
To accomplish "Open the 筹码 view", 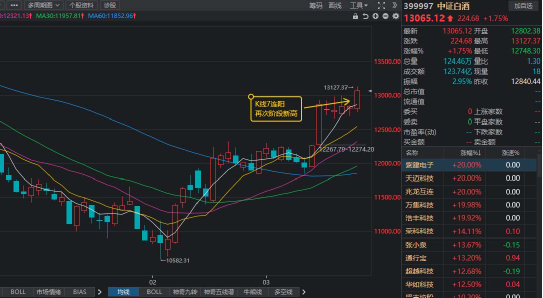I will (316, 5).
